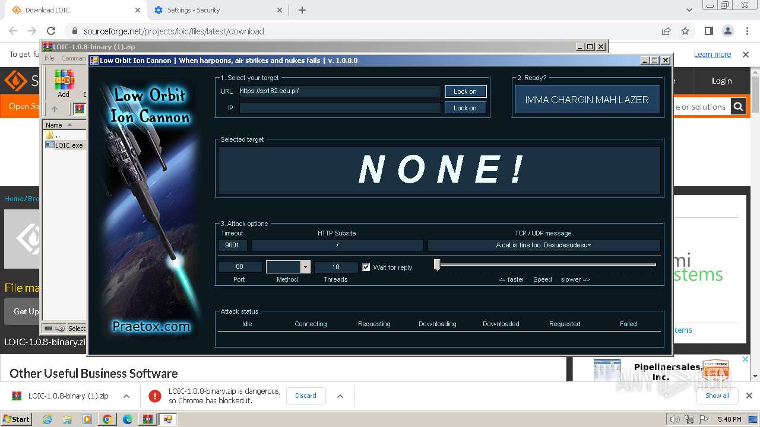Click the Praetox.com link on the LOIC banner
The width and height of the screenshot is (760, 427).
151,326
